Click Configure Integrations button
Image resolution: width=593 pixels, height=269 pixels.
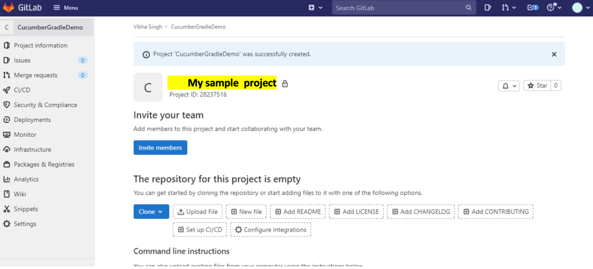pyautogui.click(x=271, y=229)
